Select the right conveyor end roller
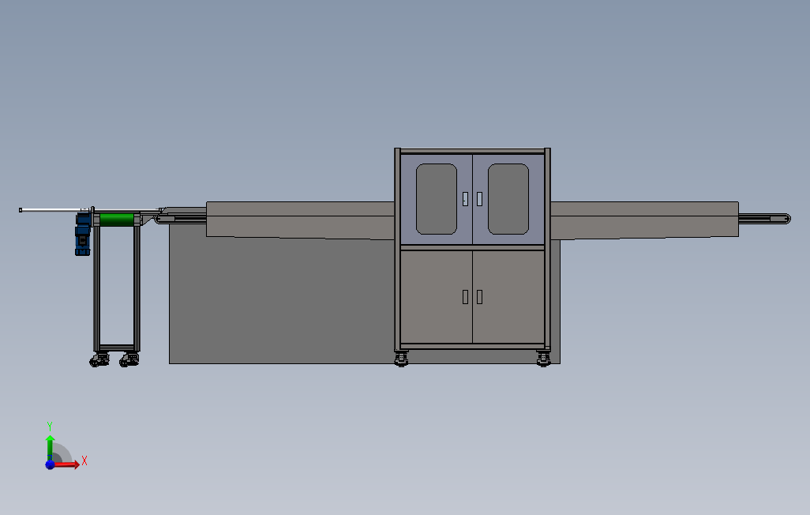 780,219
